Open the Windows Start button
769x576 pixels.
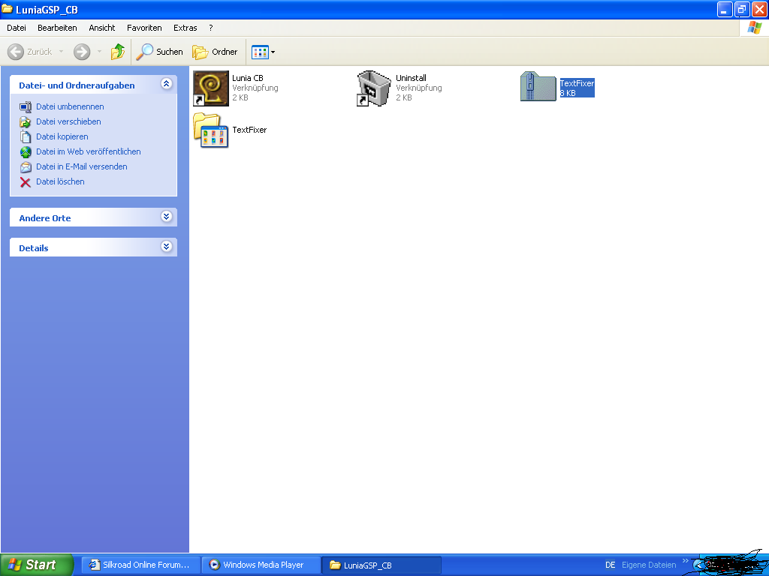point(36,565)
